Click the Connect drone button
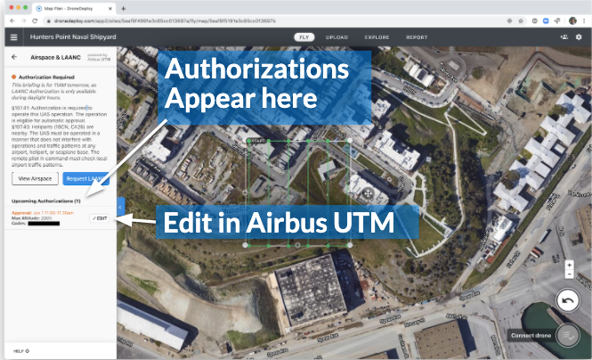Image resolution: width=592 pixels, height=360 pixels. (x=531, y=335)
